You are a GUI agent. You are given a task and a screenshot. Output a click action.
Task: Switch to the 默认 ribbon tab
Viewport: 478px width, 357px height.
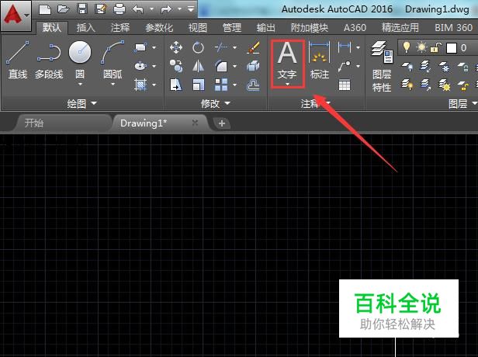pyautogui.click(x=52, y=28)
